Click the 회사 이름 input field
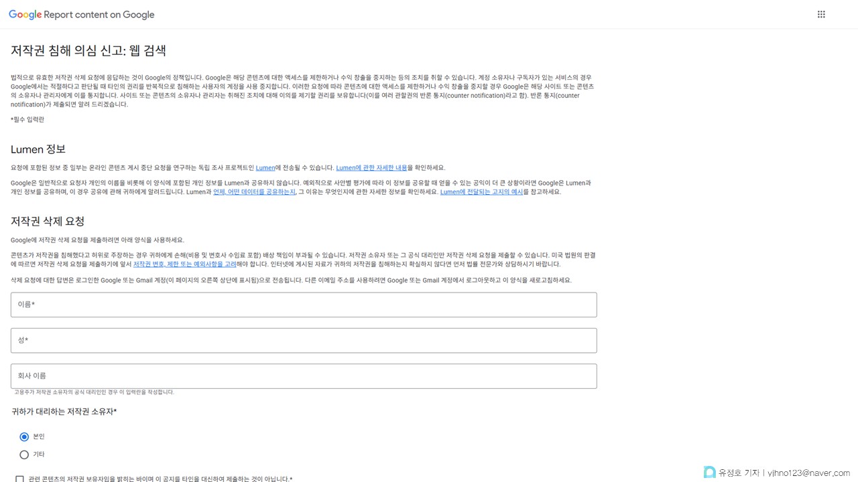The image size is (858, 482). click(304, 376)
